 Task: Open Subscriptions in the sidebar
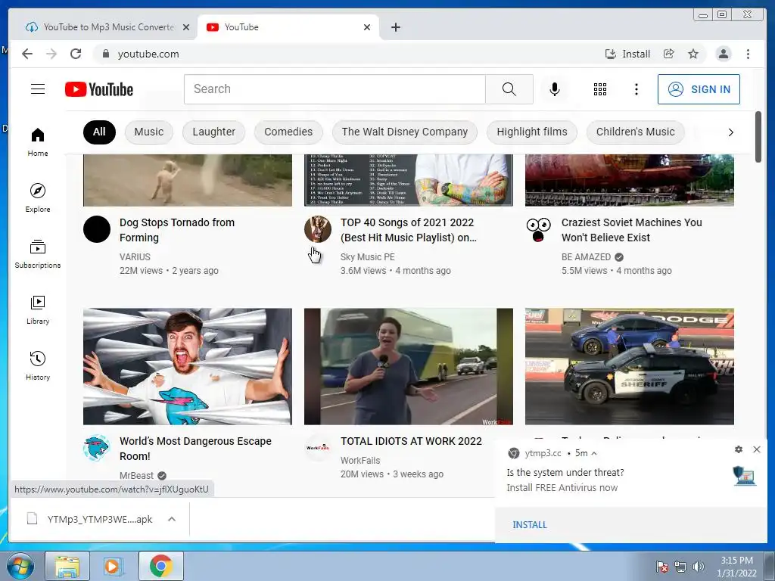(38, 254)
